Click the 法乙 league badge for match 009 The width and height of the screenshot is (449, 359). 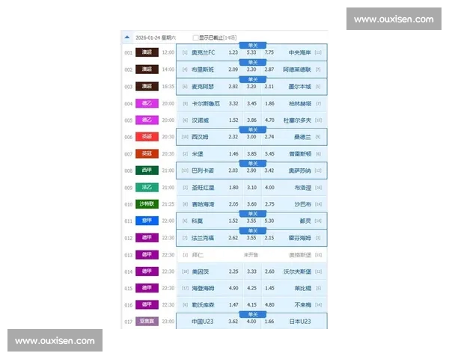click(147, 187)
